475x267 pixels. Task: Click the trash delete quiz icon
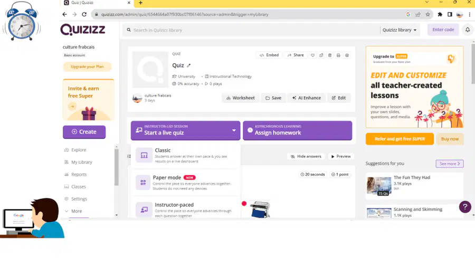(x=330, y=55)
